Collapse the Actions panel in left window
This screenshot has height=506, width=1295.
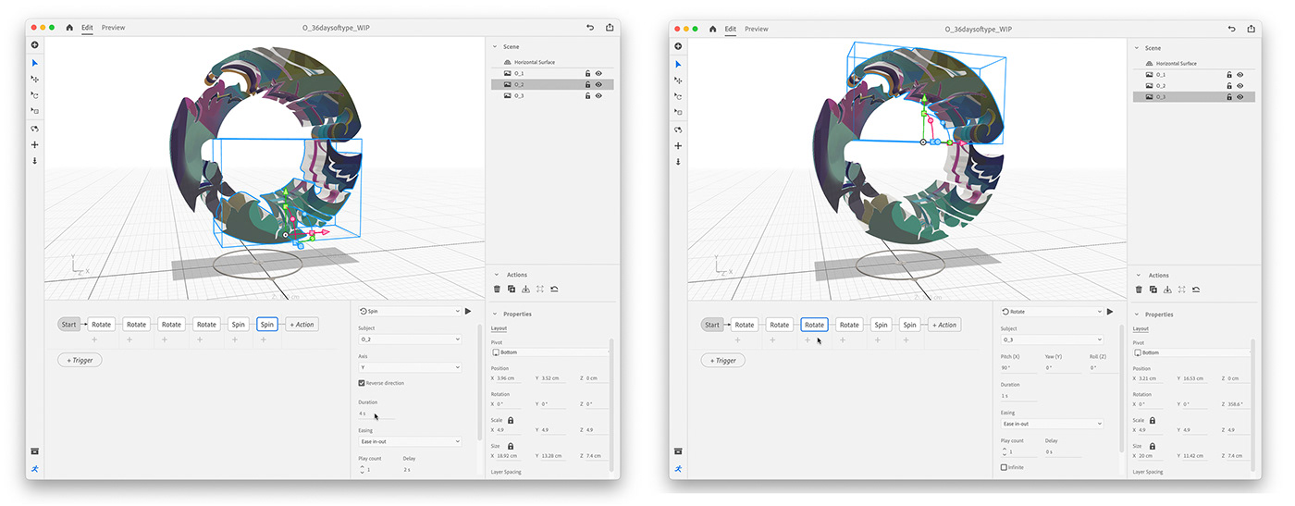[495, 275]
